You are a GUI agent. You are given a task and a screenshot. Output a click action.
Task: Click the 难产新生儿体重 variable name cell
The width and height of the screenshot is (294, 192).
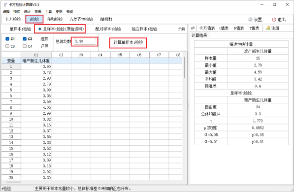coord(36,61)
